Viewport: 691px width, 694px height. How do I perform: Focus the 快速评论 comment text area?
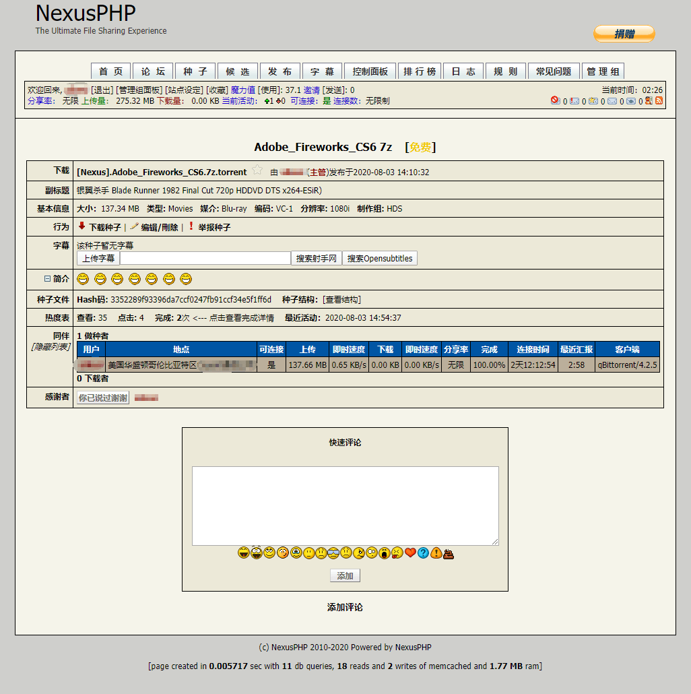click(x=345, y=506)
